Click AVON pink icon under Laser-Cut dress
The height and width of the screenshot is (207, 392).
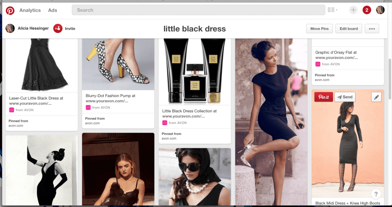point(11,110)
